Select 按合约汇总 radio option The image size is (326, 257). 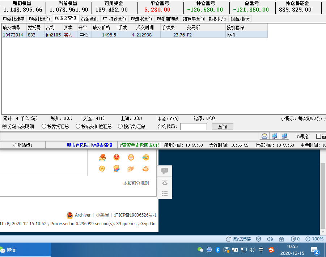[120, 126]
